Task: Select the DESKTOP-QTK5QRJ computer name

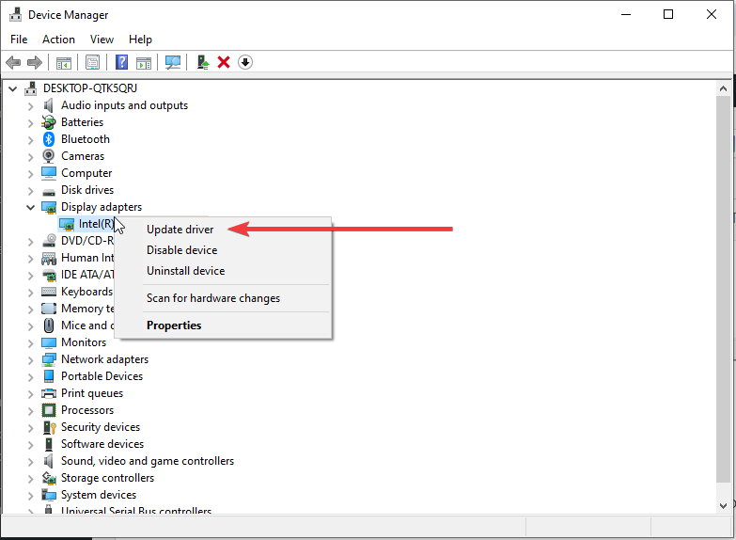Action: 90,88
